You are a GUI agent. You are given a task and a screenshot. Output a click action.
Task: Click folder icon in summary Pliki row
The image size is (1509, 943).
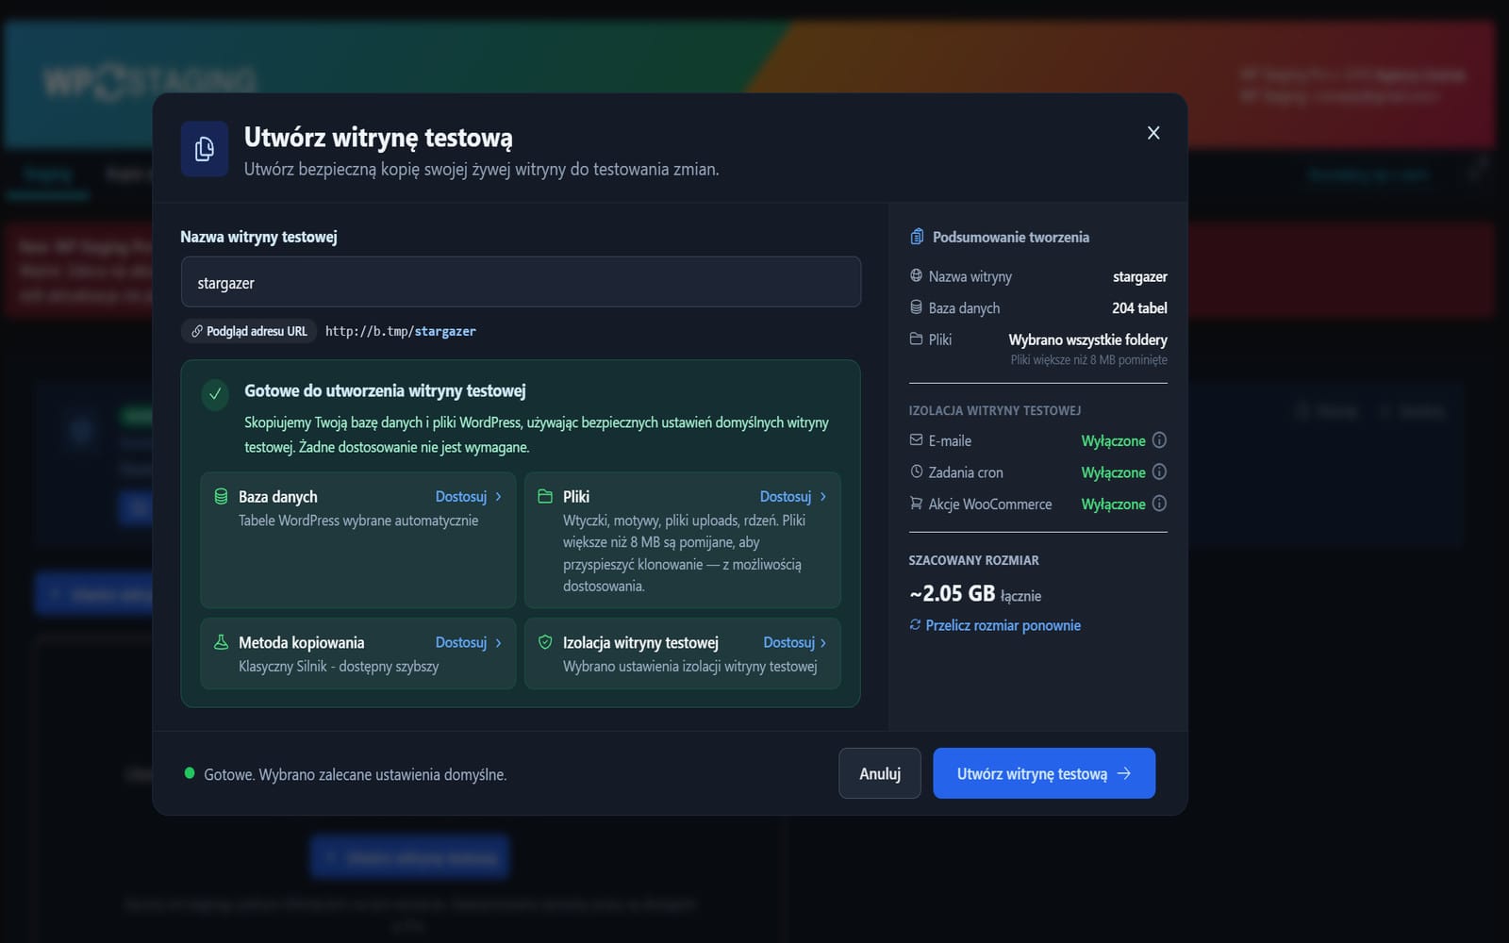[x=916, y=339]
